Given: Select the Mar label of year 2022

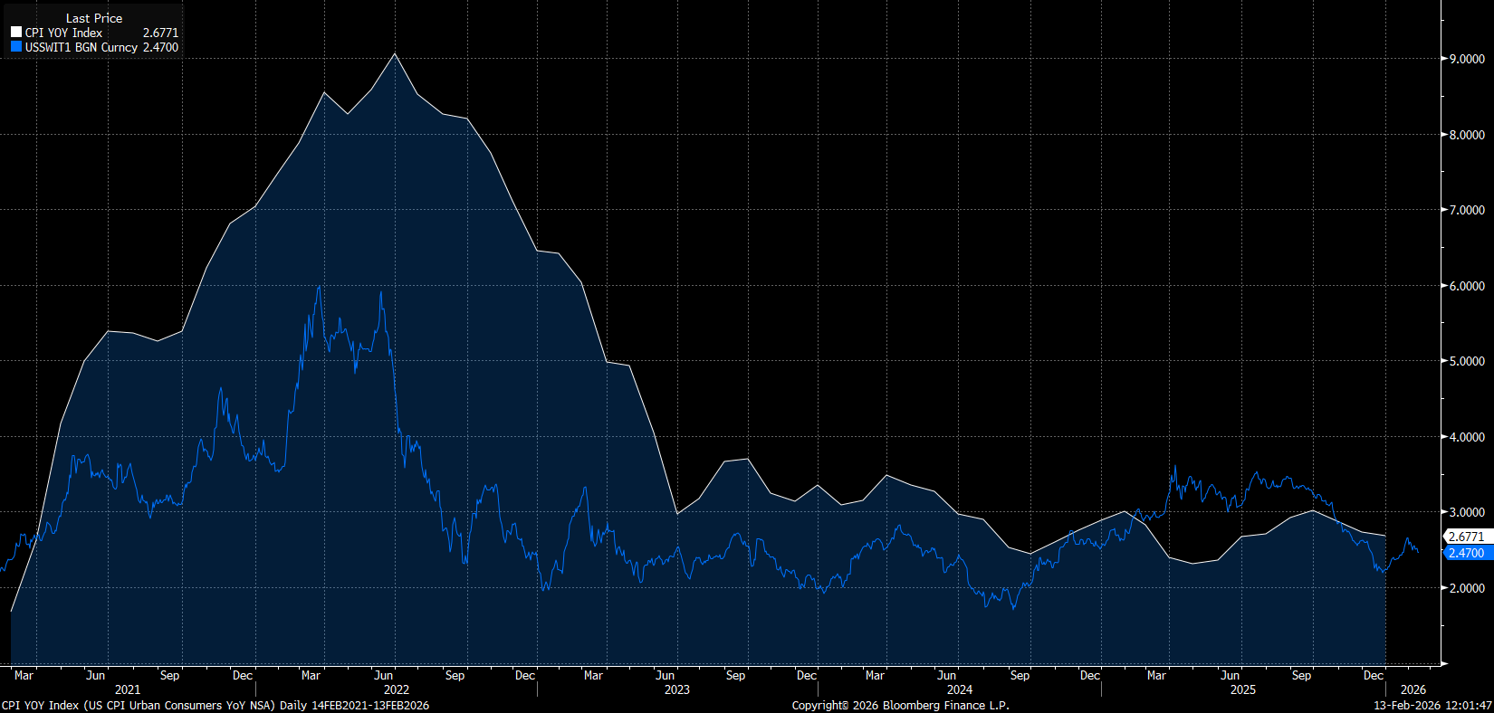Looking at the screenshot, I should coord(311,675).
